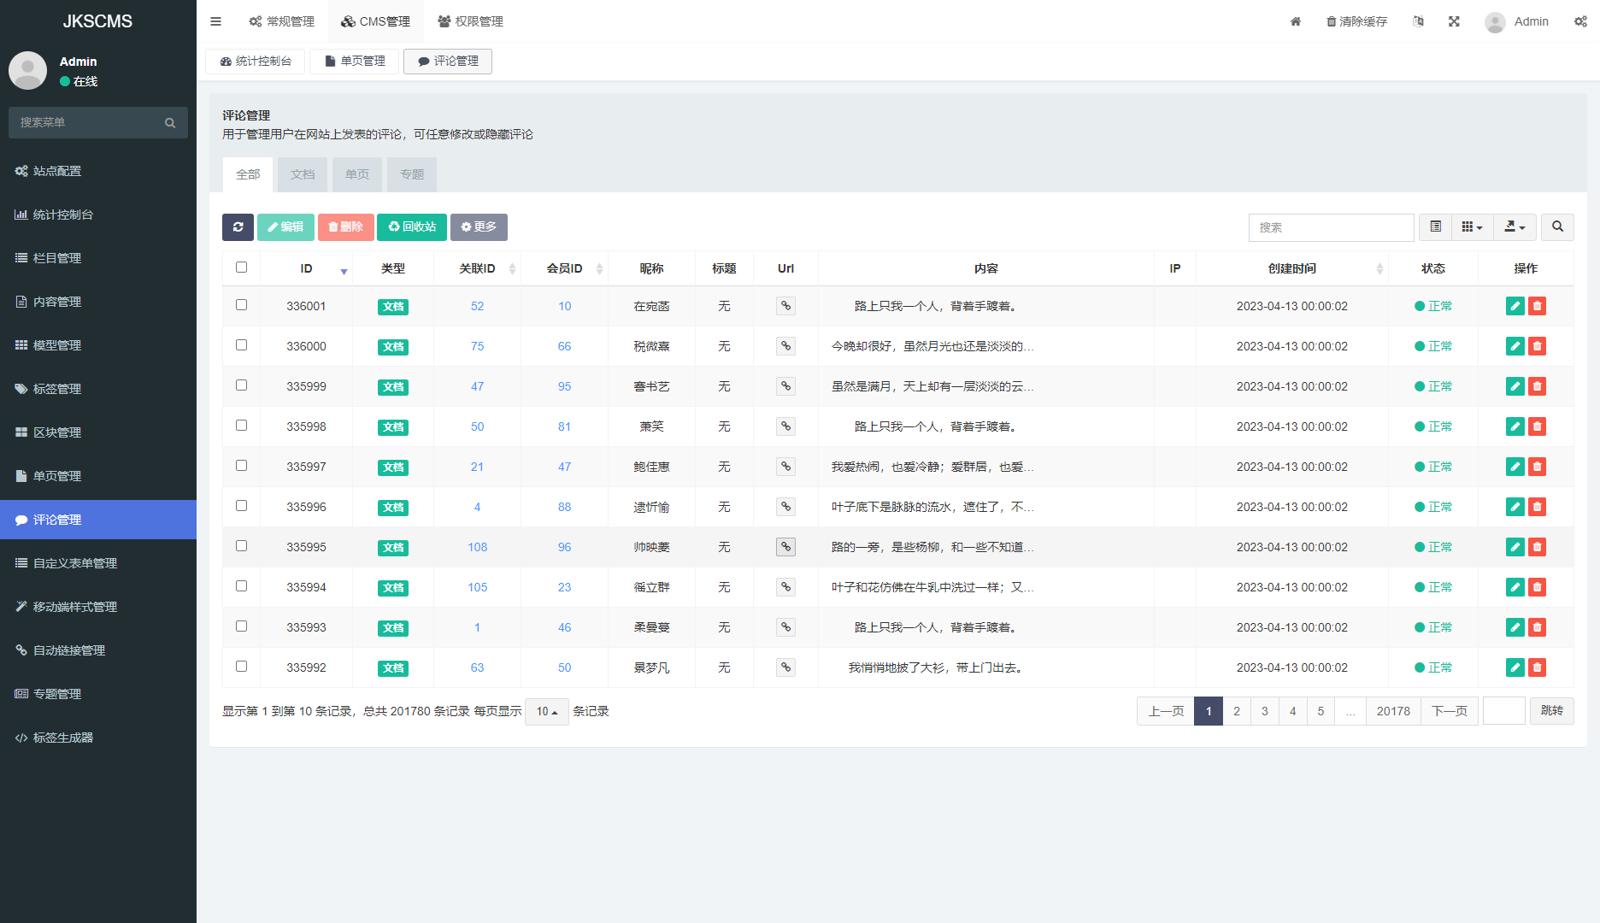The height and width of the screenshot is (923, 1600).
Task: Check the row checkbox for ID 335998
Action: tap(241, 426)
